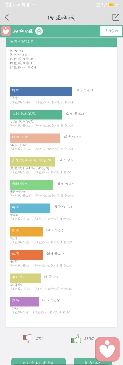Select the blue 抑郁 bar
Image resolution: width=123 pixels, height=365 pixels.
click(41, 91)
